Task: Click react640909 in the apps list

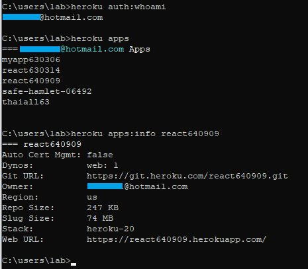Action: [x=31, y=81]
